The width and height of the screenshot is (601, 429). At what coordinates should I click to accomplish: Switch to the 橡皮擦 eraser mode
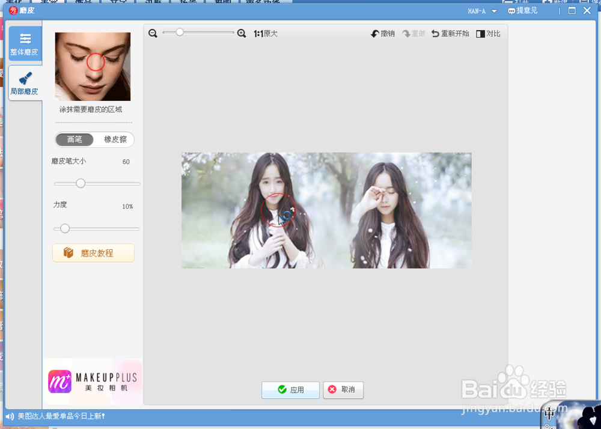115,139
